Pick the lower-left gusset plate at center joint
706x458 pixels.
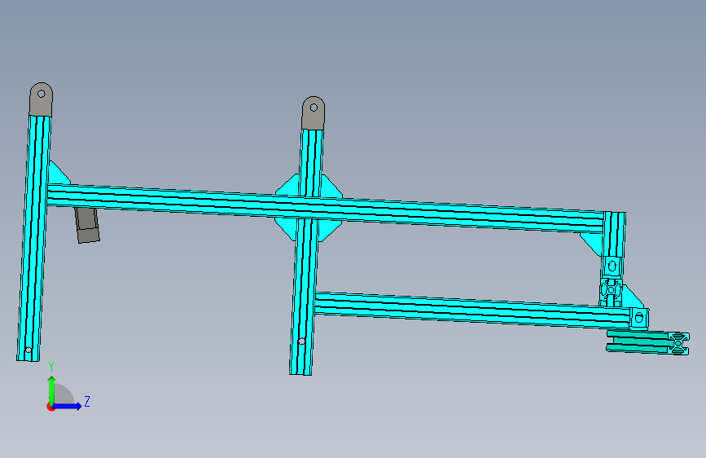(x=287, y=228)
